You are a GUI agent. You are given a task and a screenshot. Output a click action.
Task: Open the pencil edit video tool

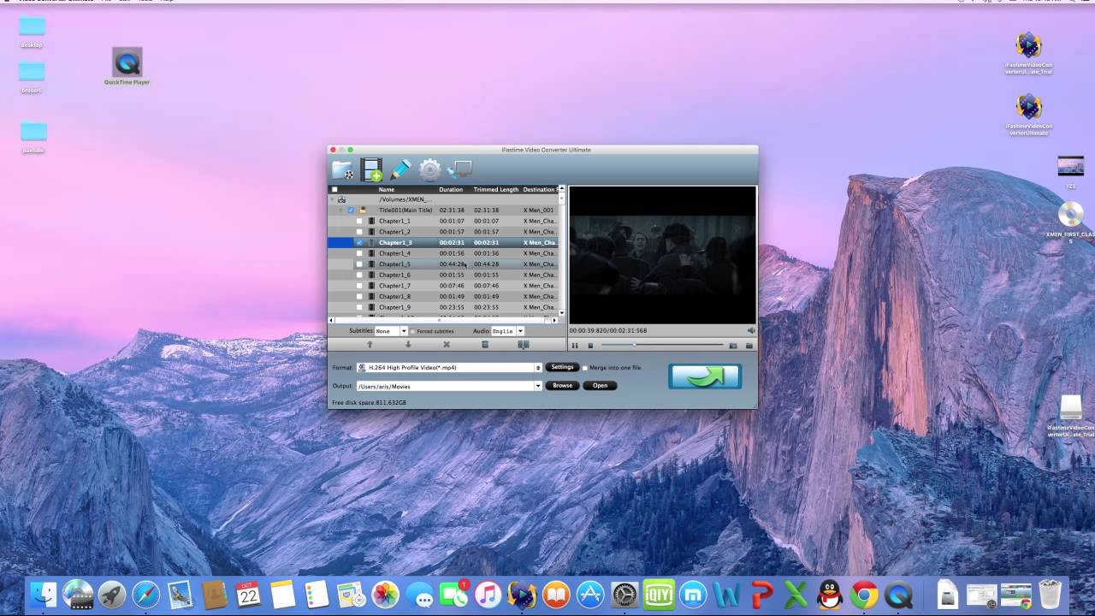click(400, 169)
